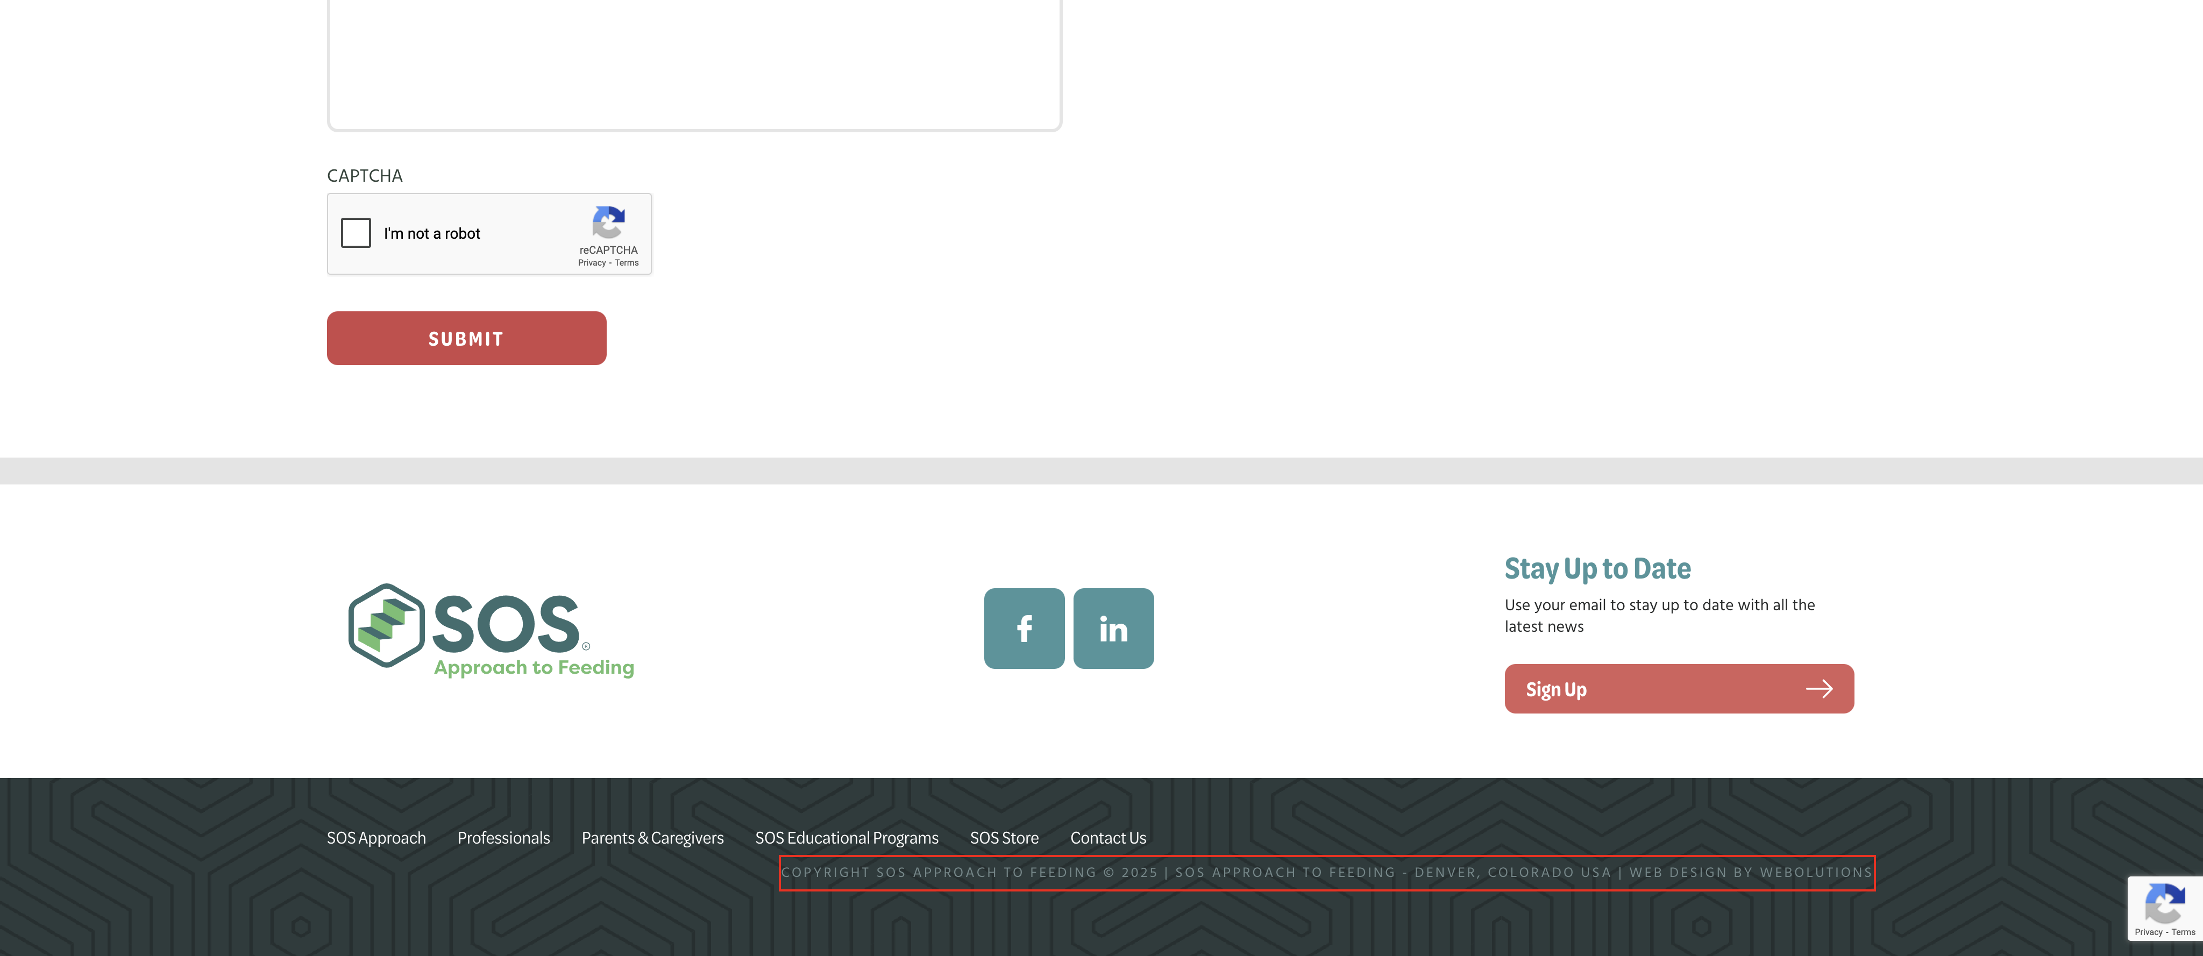This screenshot has width=2203, height=956.
Task: Click the reCAPTCHA logo in the captcha box
Action: pos(608,223)
